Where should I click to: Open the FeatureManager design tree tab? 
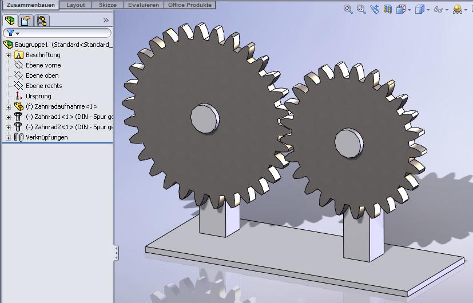10,21
